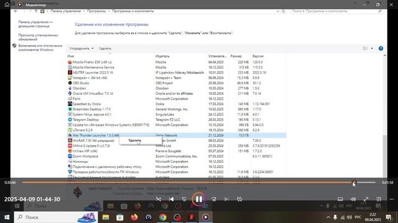
Task: Show hidden system tray icons
Action: coord(328,217)
